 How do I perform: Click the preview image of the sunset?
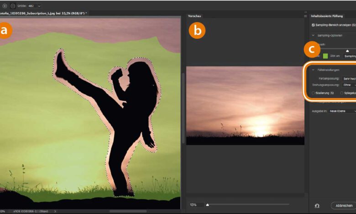tap(245, 106)
